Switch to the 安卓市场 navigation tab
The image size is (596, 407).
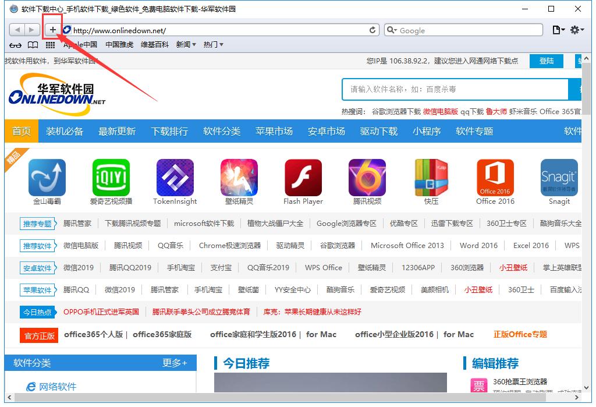tap(326, 131)
